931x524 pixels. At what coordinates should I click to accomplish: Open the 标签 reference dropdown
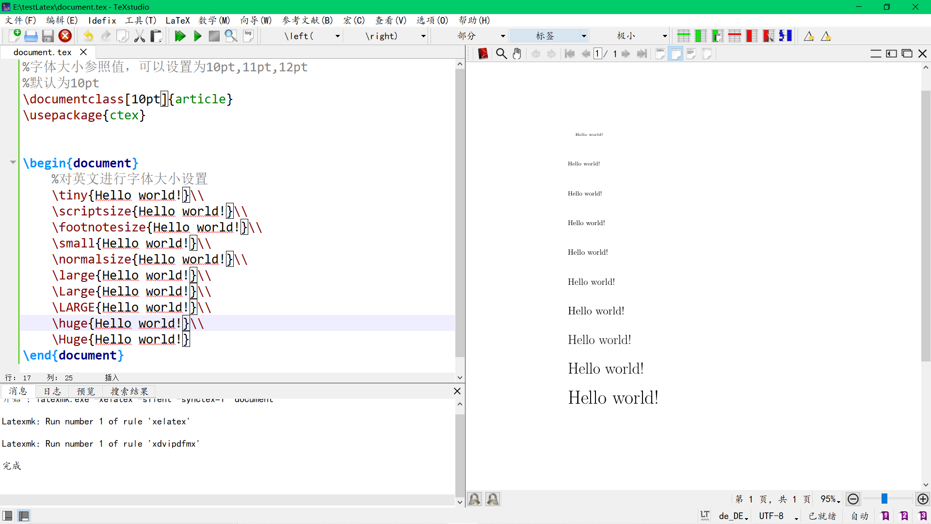(584, 36)
